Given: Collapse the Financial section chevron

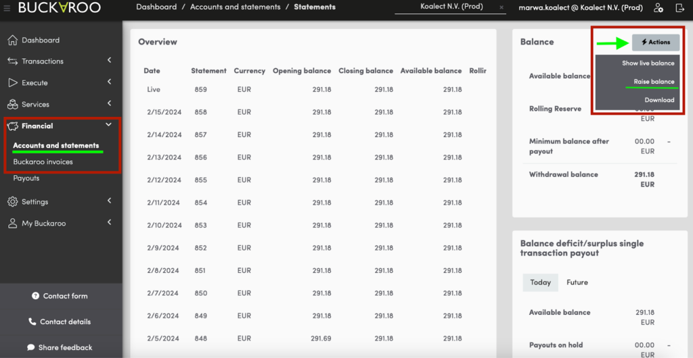Looking at the screenshot, I should point(109,125).
